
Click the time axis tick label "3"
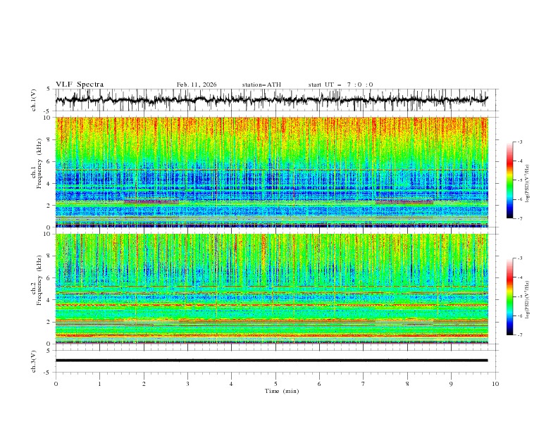pyautogui.click(x=187, y=384)
